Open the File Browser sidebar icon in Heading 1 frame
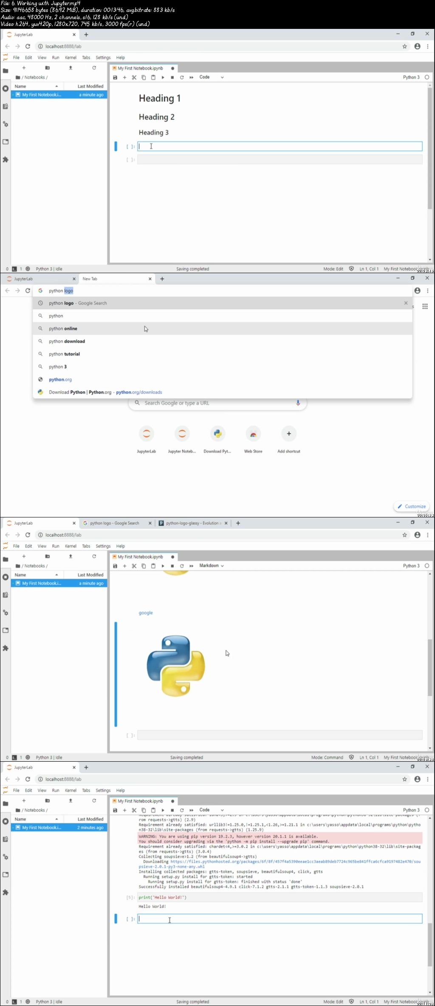This screenshot has height=1006, width=435. click(6, 71)
